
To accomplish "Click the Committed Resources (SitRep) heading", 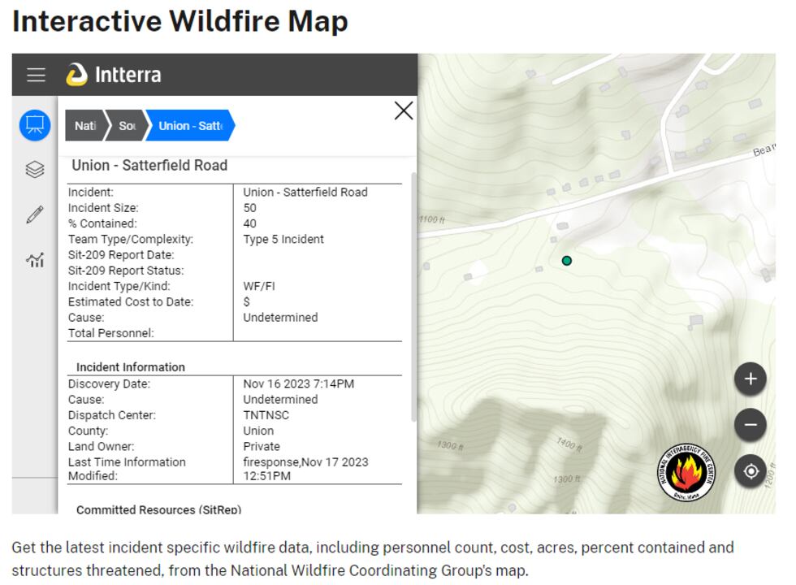I will pyautogui.click(x=159, y=509).
